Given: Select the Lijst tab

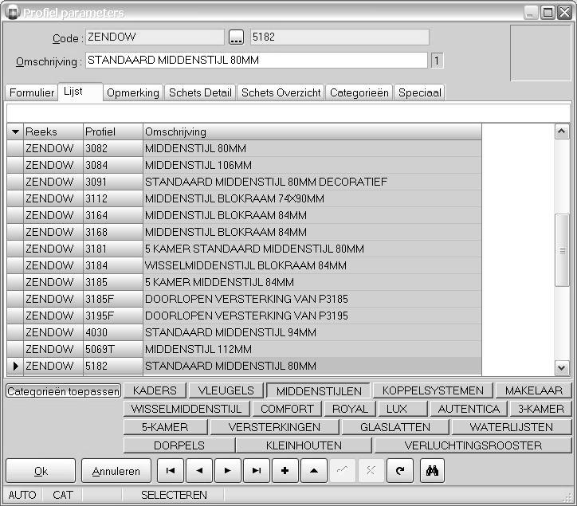Looking at the screenshot, I should point(80,92).
